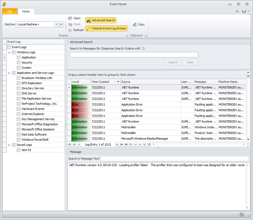Tick the Windows PowerShell checkbox

tap(19, 140)
